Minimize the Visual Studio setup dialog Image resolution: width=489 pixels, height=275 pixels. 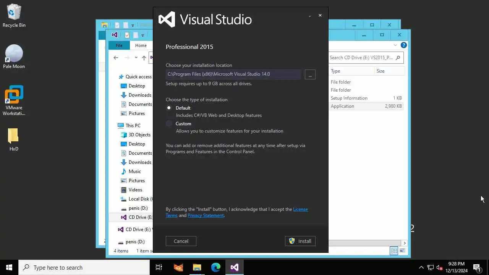point(310,16)
